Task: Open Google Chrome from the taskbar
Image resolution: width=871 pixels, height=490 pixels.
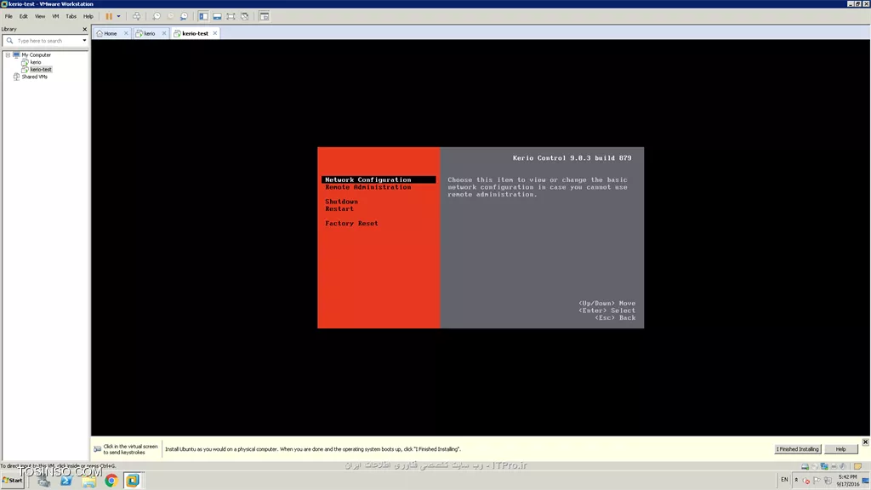Action: (111, 481)
